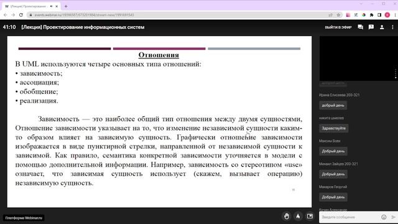Click 'Здравствуйте' chat message bubble

[333, 128]
